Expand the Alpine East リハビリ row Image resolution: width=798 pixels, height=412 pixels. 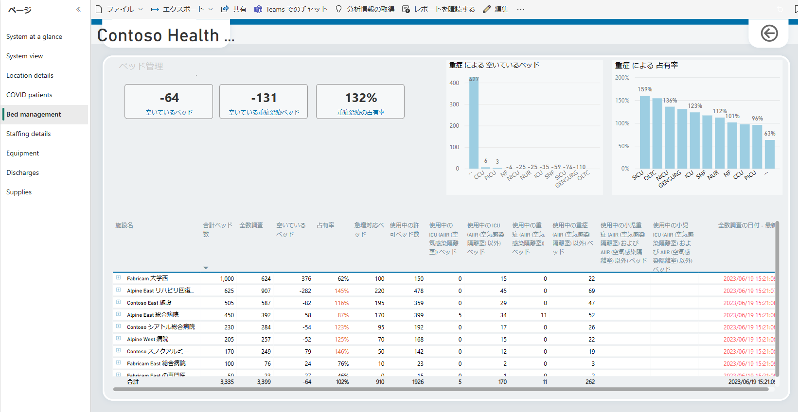pyautogui.click(x=118, y=290)
